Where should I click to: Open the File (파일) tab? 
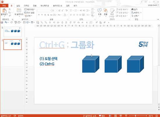click(x=4, y=6)
